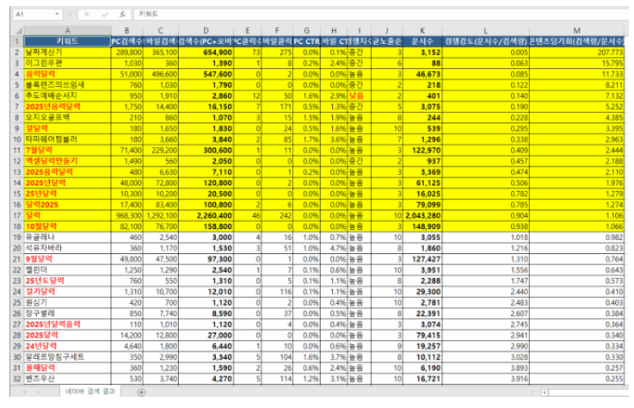Select column L header
634x408 pixels.
[x=485, y=31]
